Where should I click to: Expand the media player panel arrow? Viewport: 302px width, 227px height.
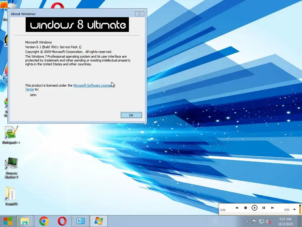click(295, 209)
